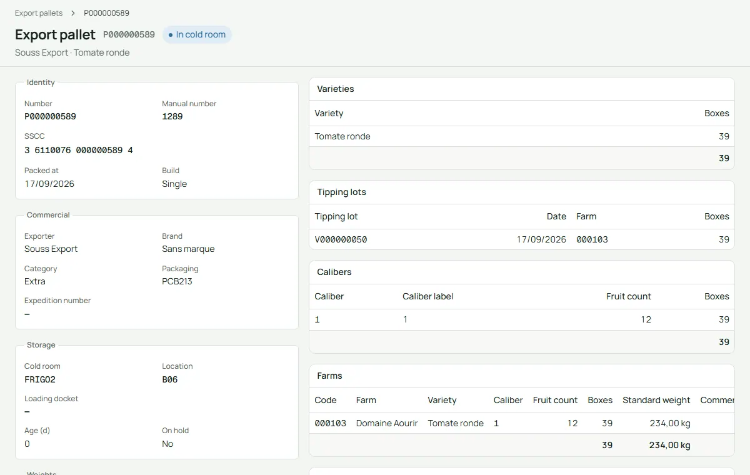Select the date 17/09/2026 in the Tipping lots table
This screenshot has width=750, height=475.
[541, 239]
